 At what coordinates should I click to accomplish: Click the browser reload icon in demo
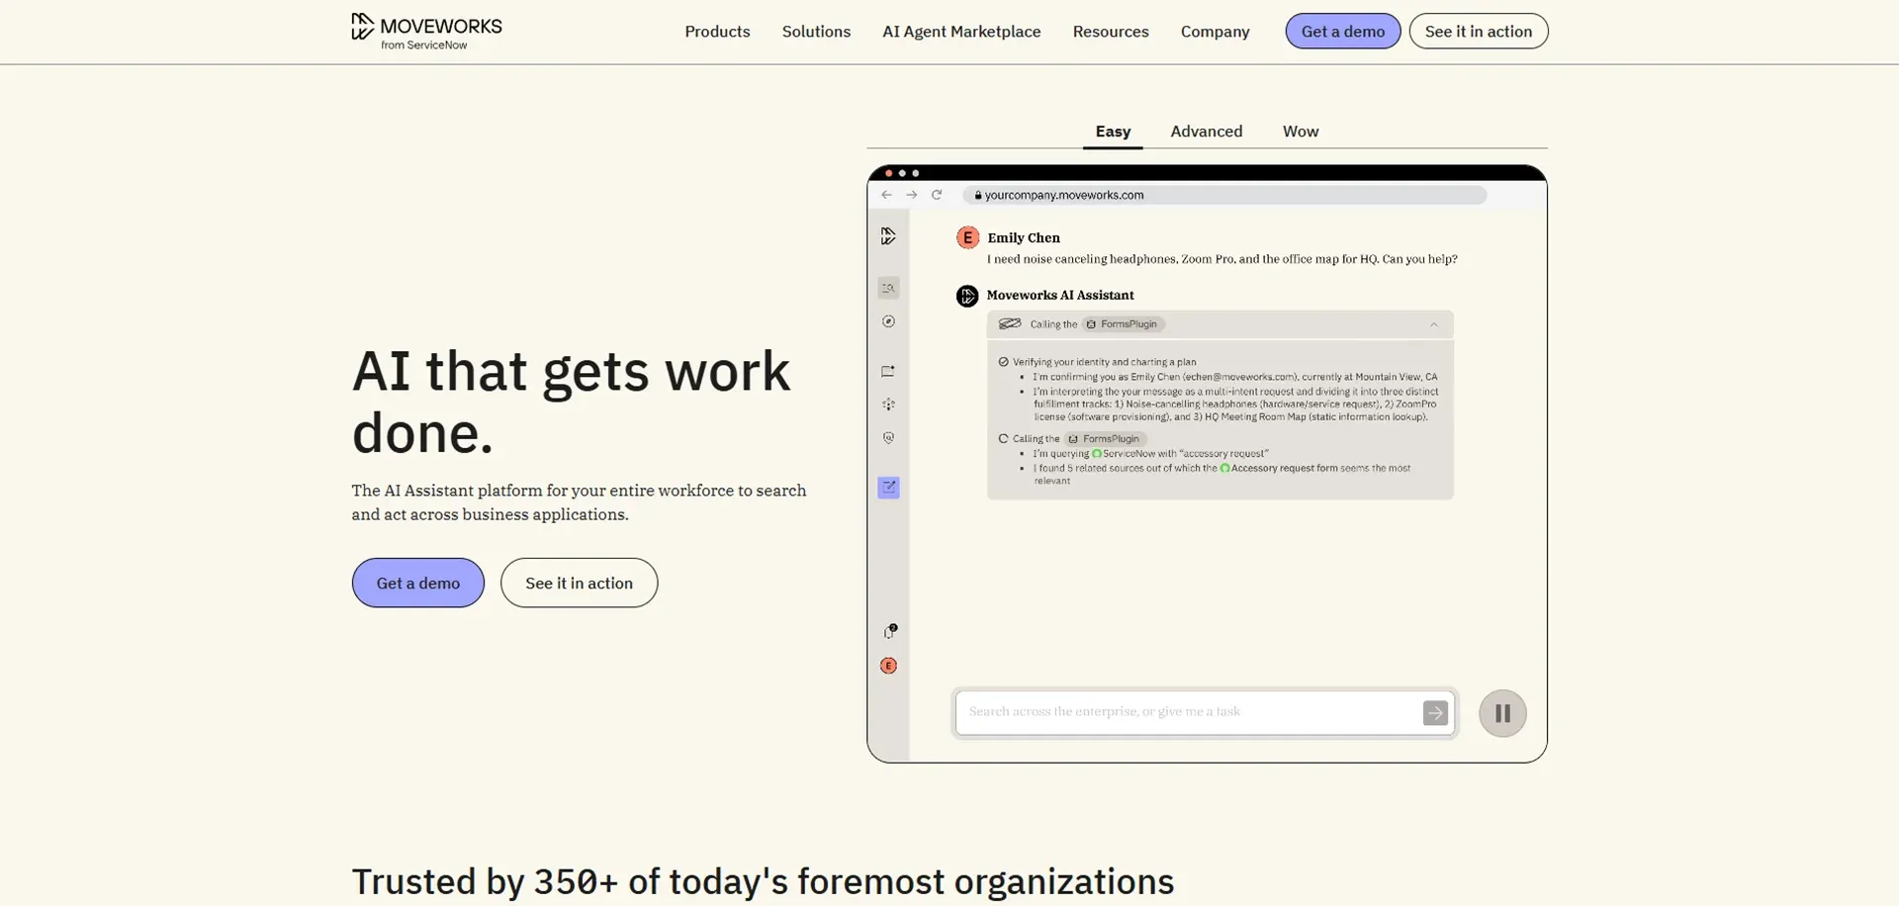coord(937,195)
